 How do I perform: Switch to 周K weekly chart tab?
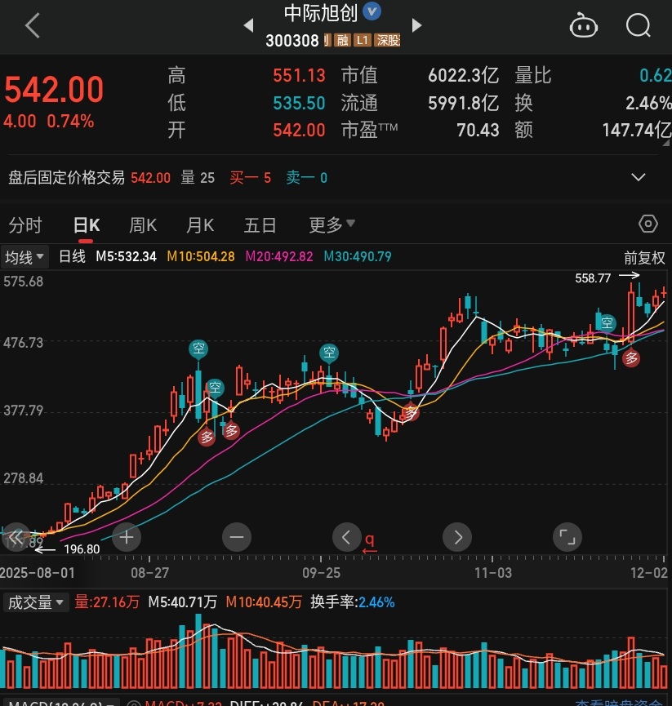point(143,224)
